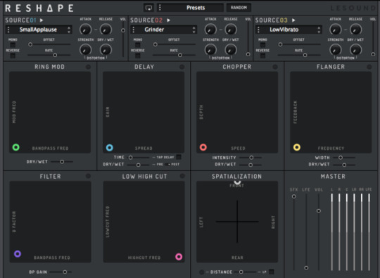380x278 pixels.
Task: Enable the Filter effect
Action: (x=88, y=176)
